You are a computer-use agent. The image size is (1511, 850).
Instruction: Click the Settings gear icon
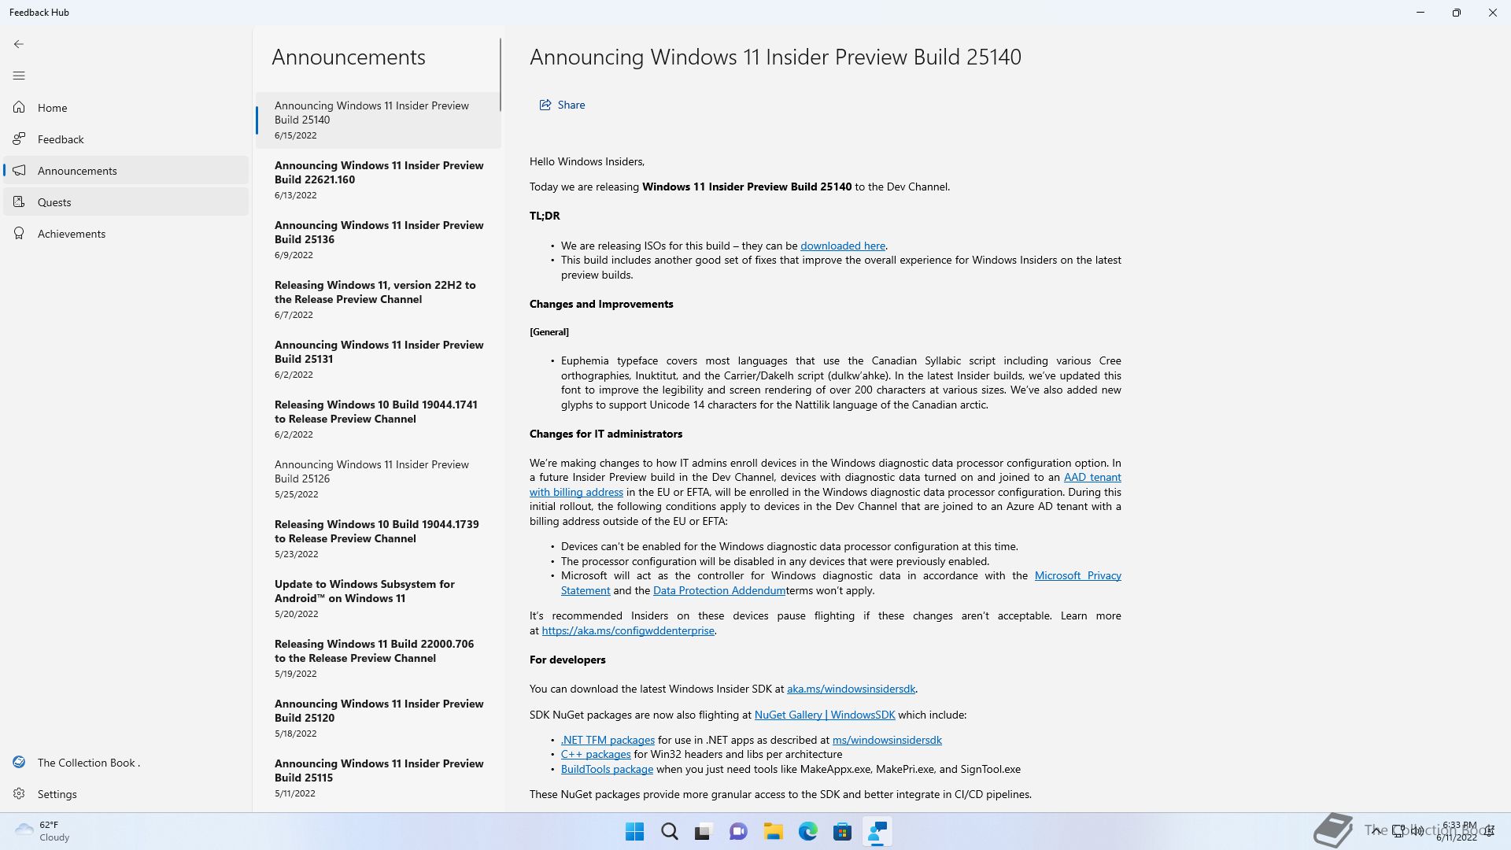point(19,793)
